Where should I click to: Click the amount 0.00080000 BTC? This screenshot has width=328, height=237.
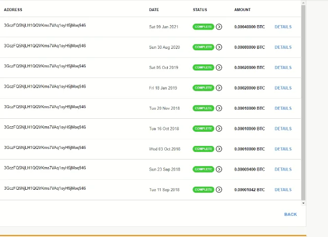[x=249, y=47]
